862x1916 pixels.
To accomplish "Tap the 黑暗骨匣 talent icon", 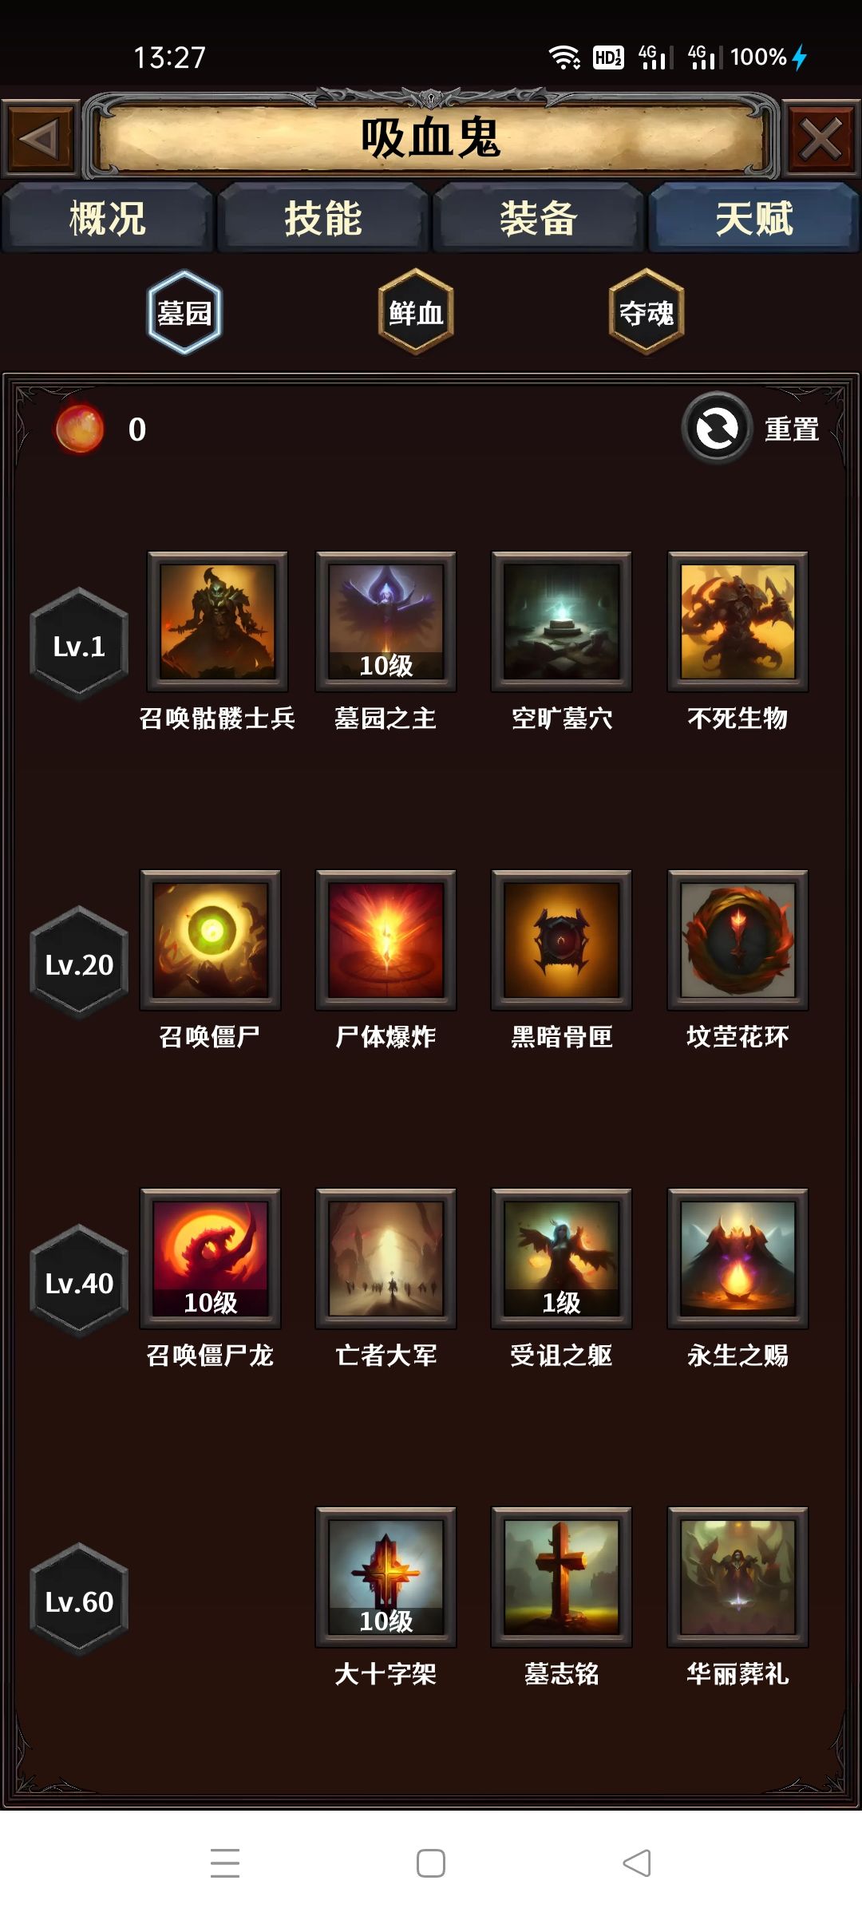I will (562, 940).
